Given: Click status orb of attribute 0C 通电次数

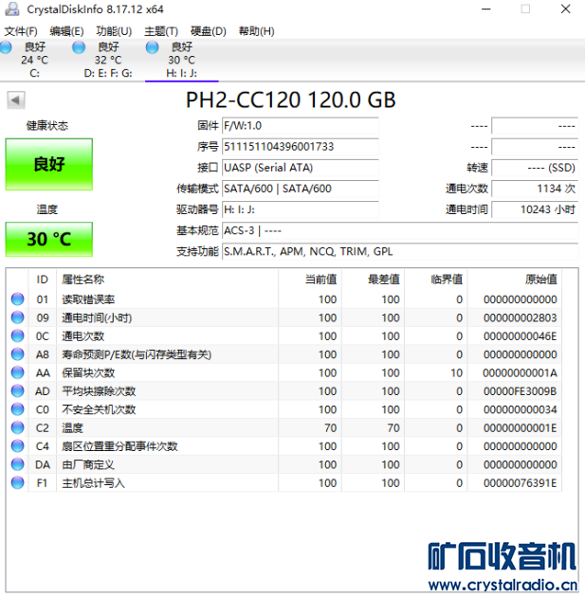Looking at the screenshot, I should tap(17, 335).
